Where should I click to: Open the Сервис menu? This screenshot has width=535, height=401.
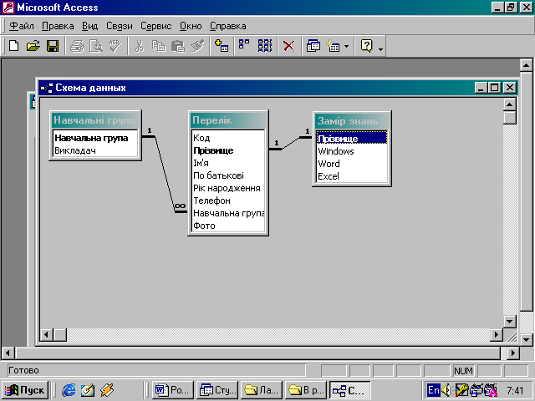156,26
